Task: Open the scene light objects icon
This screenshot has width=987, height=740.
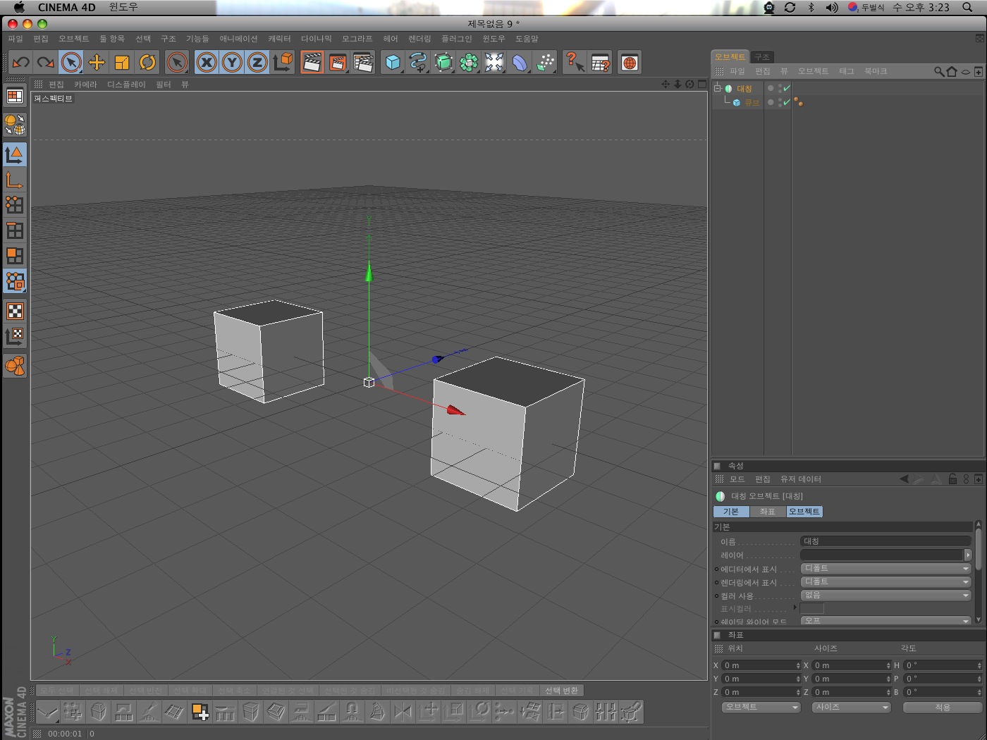Action: [x=494, y=63]
